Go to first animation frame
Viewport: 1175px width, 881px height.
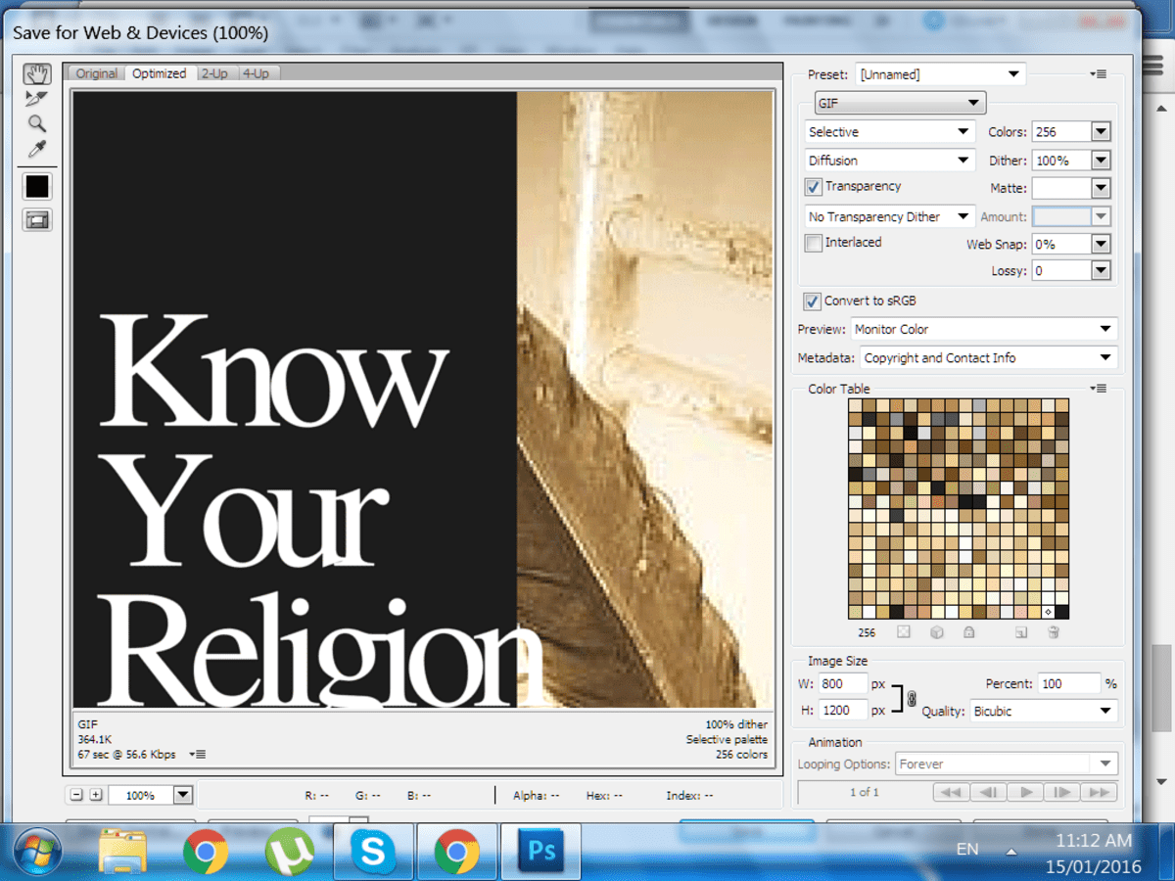tap(952, 792)
